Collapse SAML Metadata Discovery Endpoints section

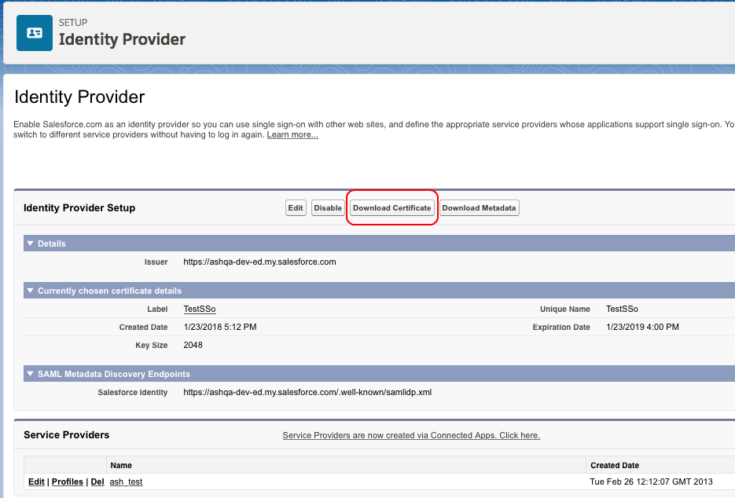31,374
